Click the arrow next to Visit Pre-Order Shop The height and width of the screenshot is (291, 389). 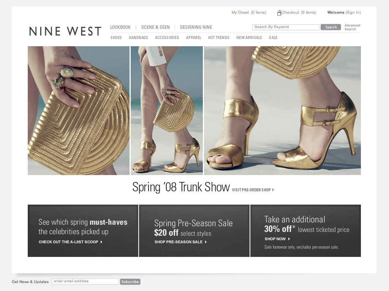(273, 190)
